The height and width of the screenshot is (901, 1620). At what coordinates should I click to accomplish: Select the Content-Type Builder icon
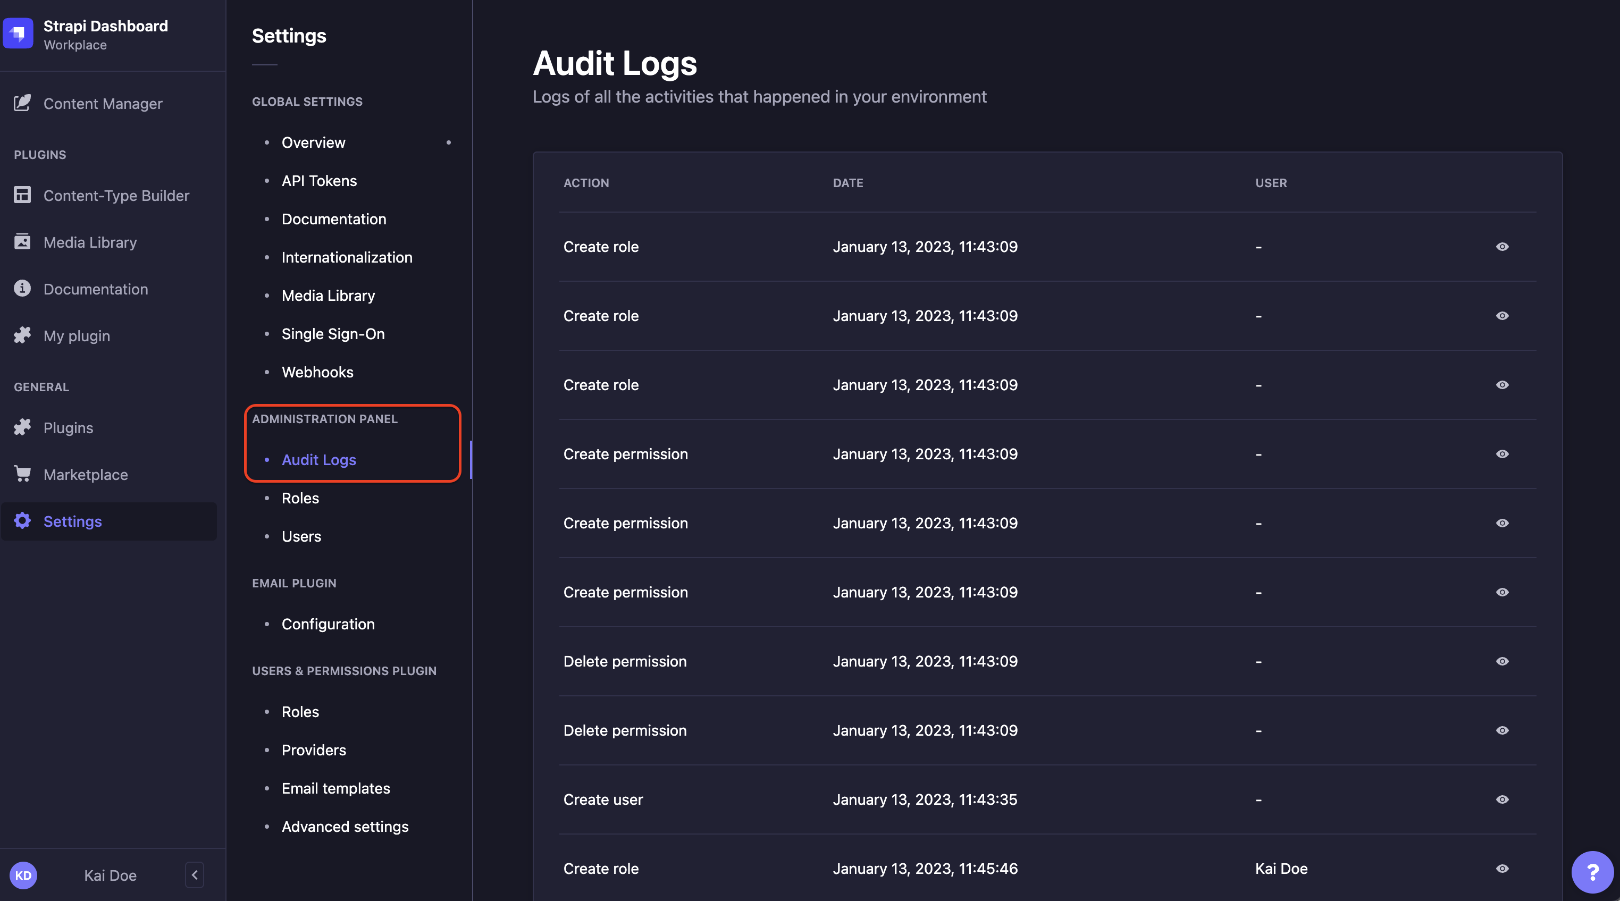click(x=23, y=195)
